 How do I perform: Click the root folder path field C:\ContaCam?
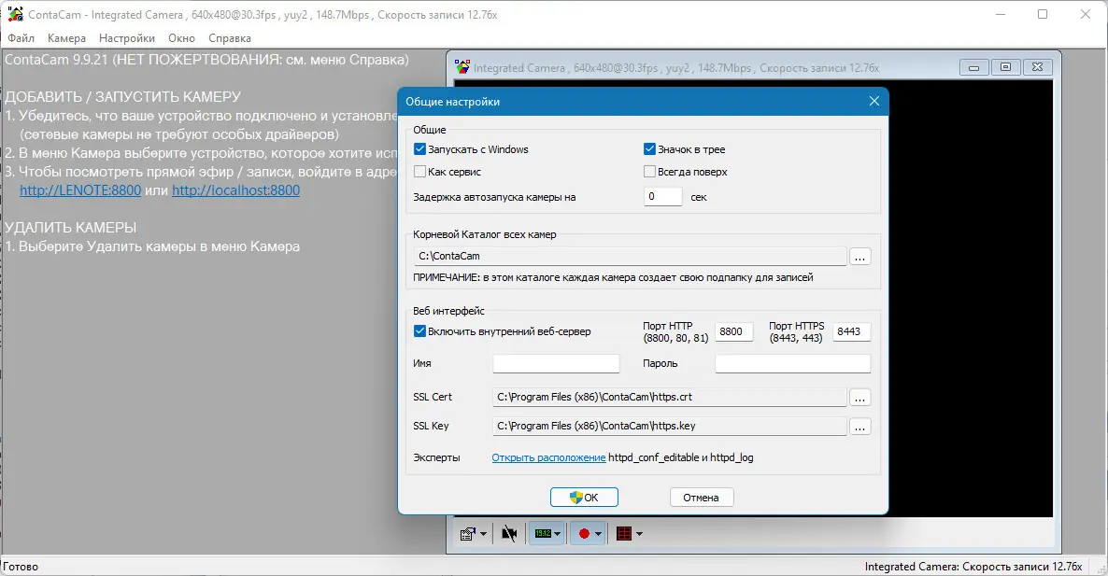pyautogui.click(x=631, y=256)
